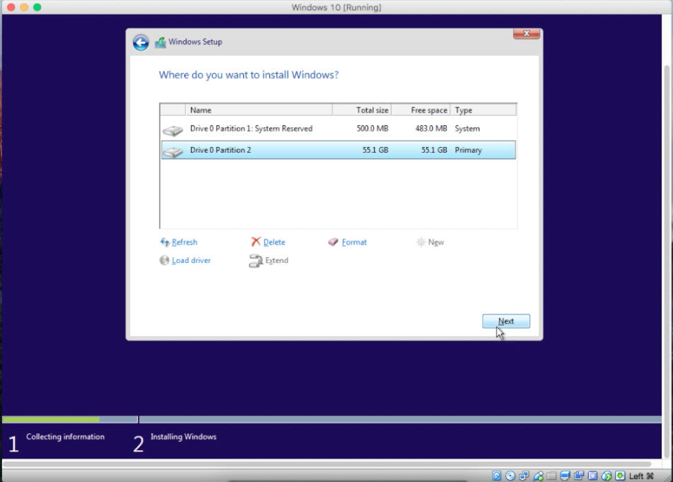
Task: Click the eraser Format icon
Action: coord(333,242)
